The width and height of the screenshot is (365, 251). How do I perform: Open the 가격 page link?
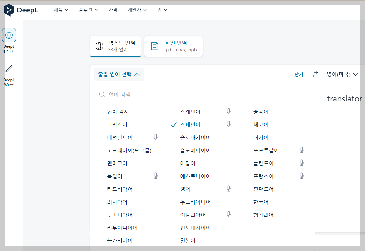point(113,10)
